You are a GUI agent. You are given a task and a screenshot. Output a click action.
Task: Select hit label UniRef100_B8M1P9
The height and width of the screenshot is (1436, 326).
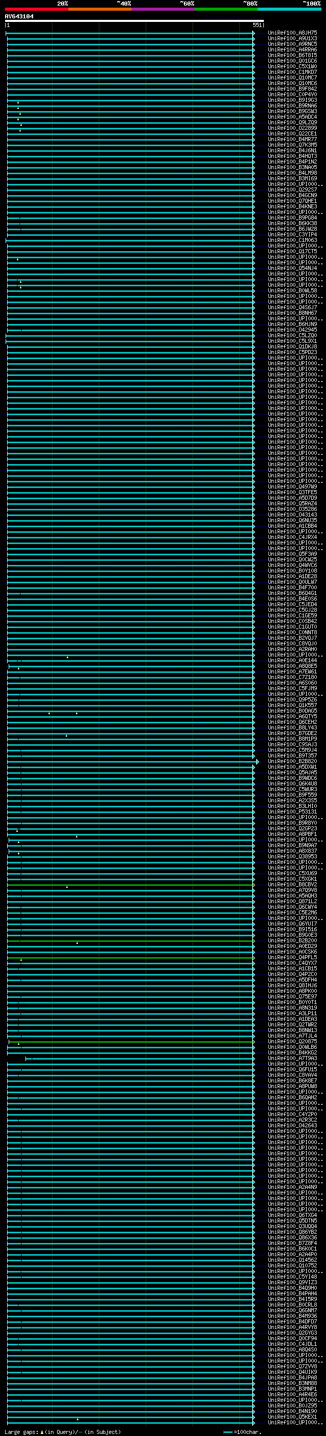click(292, 739)
